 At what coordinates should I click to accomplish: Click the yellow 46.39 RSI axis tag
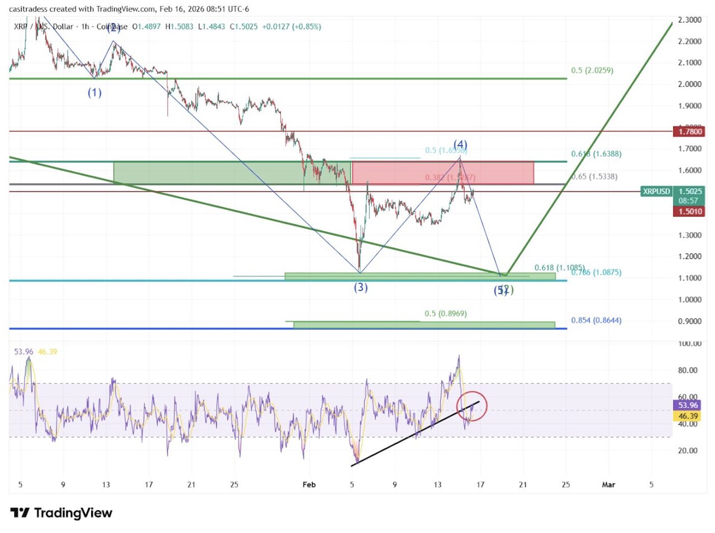click(688, 416)
